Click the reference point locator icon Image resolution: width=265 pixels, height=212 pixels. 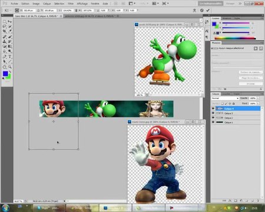(17, 10)
